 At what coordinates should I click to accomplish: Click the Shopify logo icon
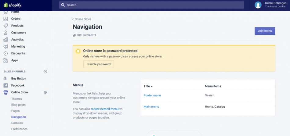5,5
